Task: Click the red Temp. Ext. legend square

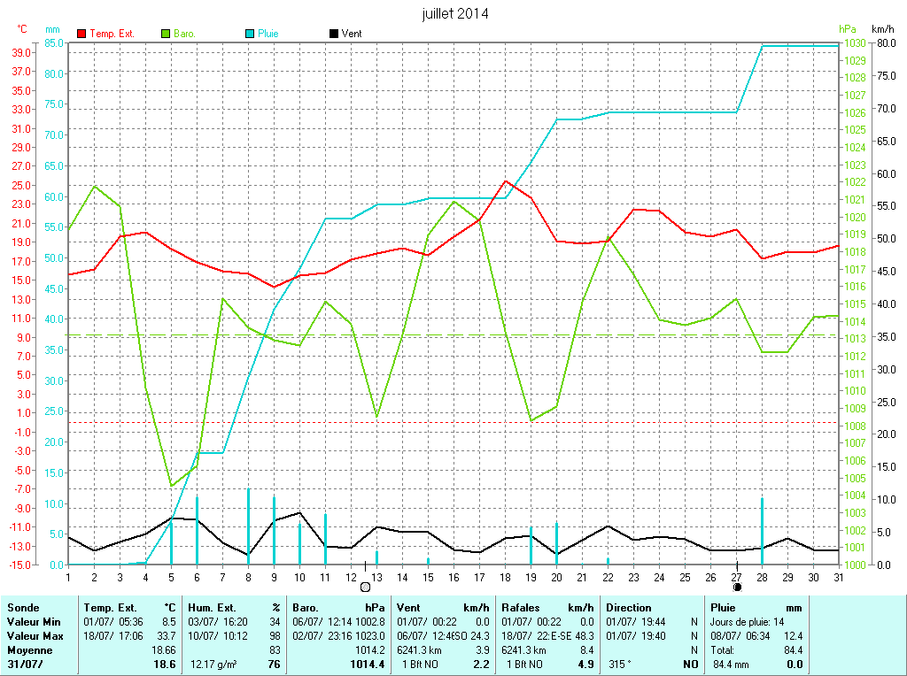Action: 82,34
